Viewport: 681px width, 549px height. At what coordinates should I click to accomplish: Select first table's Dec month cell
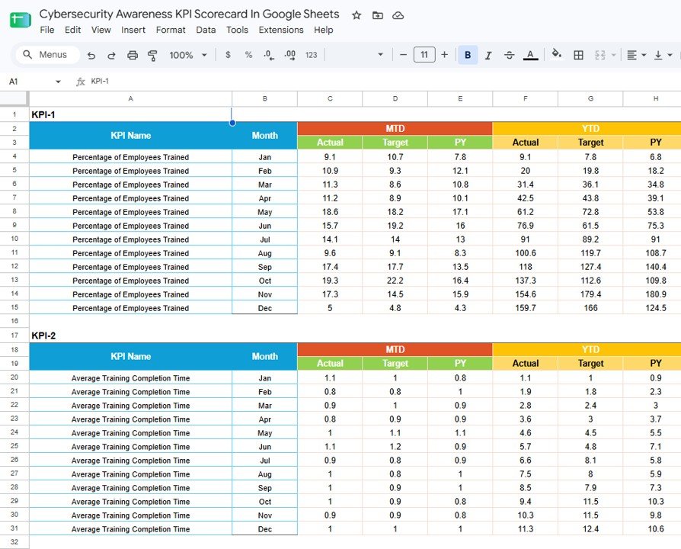[x=264, y=308]
